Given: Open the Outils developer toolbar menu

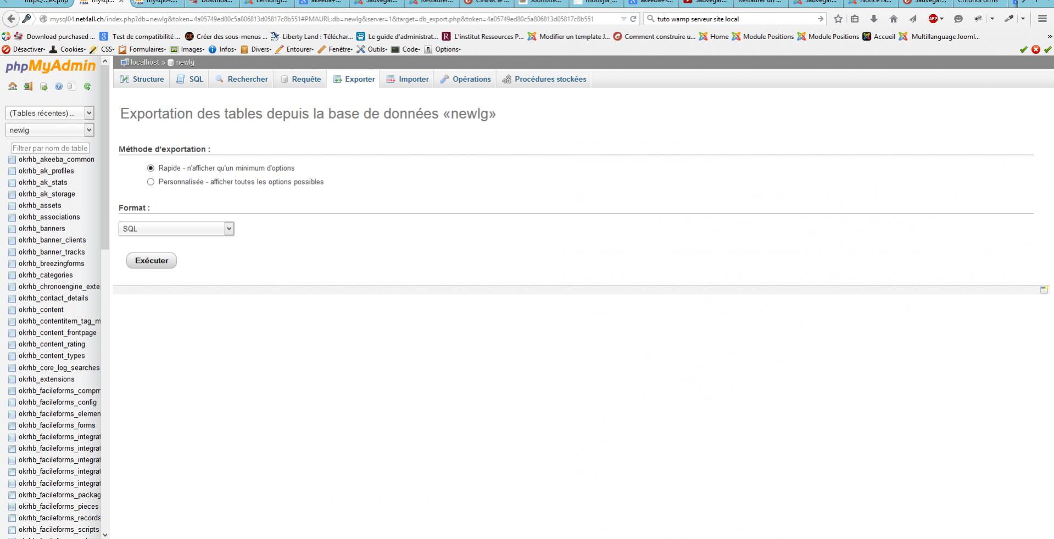Looking at the screenshot, I should tap(372, 49).
